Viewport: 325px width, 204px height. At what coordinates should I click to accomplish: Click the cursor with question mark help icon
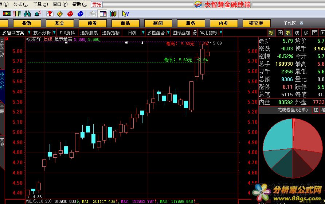pyautogui.click(x=125, y=14)
